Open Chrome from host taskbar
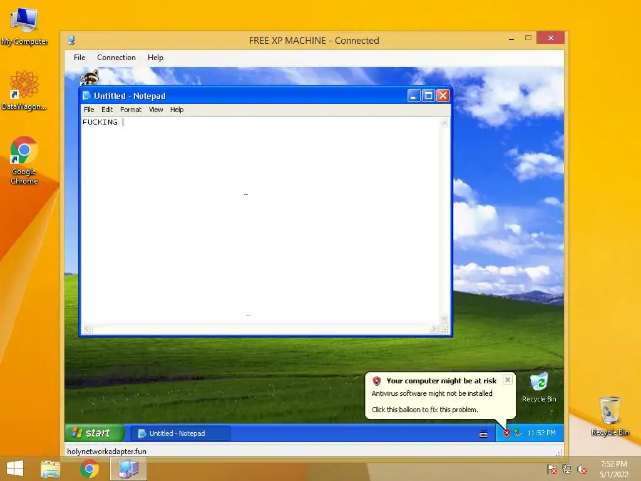This screenshot has width=641, height=481. 89,468
